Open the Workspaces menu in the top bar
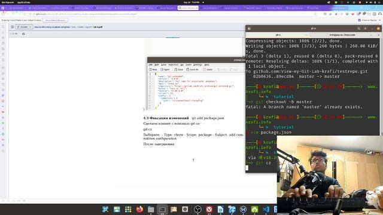 (8, 2)
